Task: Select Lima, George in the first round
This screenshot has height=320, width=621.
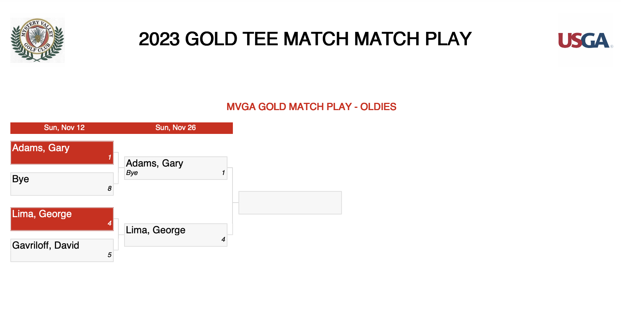Action: 62,219
